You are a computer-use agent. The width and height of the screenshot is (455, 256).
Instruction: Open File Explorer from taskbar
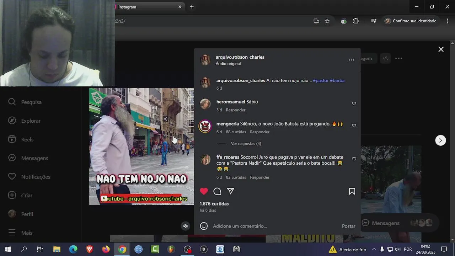[57, 250]
